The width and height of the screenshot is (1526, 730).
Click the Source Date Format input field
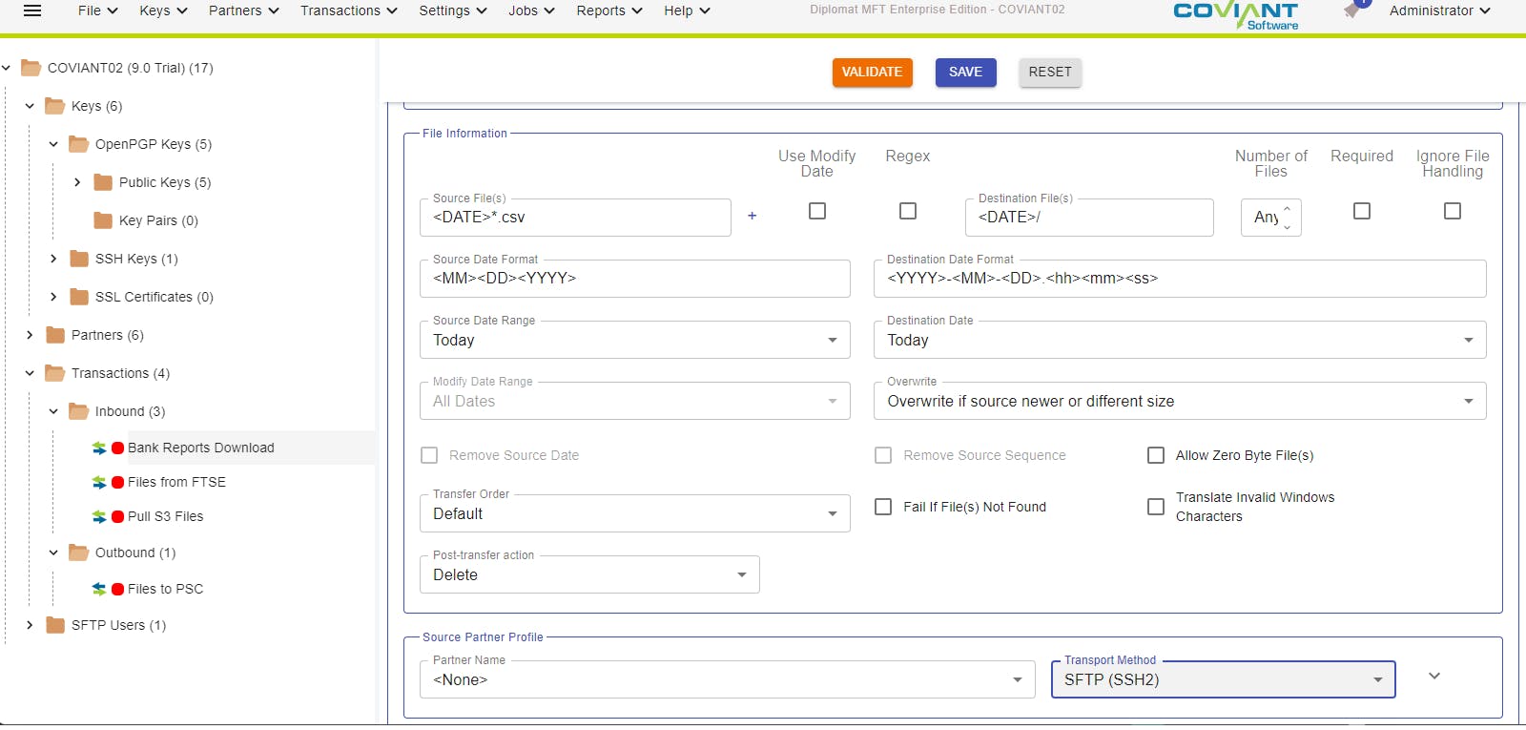pyautogui.click(x=634, y=279)
